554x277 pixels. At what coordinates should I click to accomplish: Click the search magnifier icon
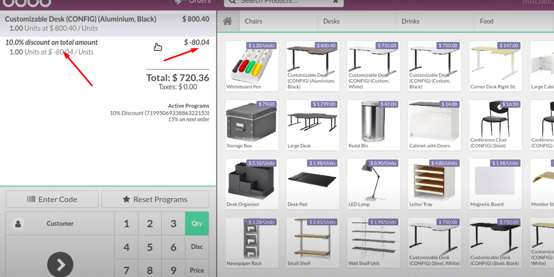tap(232, 2)
